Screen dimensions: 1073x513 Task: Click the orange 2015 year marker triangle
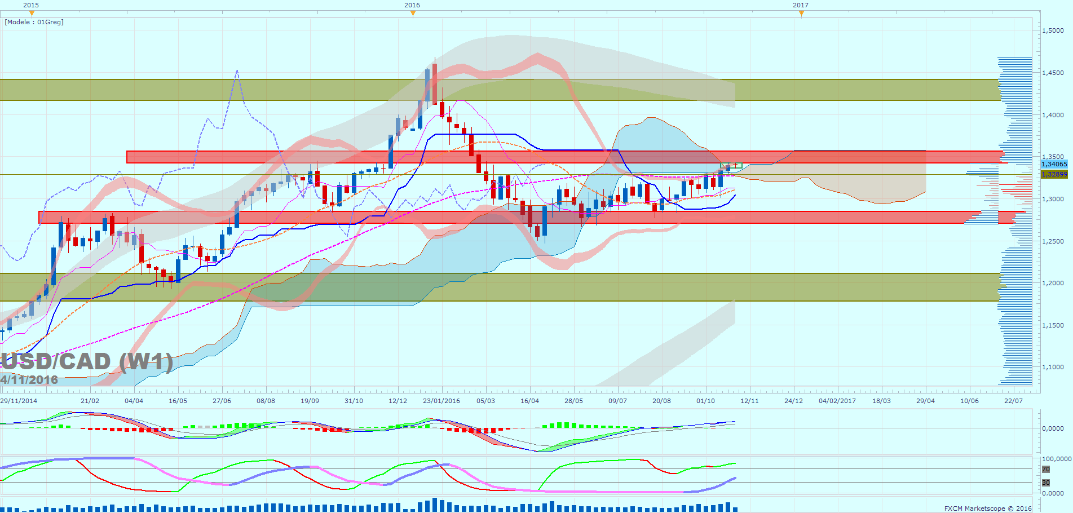click(x=32, y=14)
